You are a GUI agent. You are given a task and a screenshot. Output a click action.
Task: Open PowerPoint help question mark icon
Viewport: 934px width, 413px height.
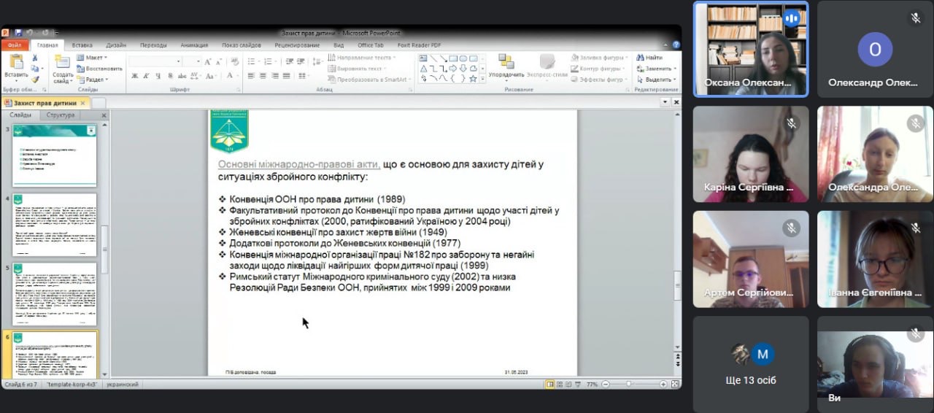coord(677,45)
